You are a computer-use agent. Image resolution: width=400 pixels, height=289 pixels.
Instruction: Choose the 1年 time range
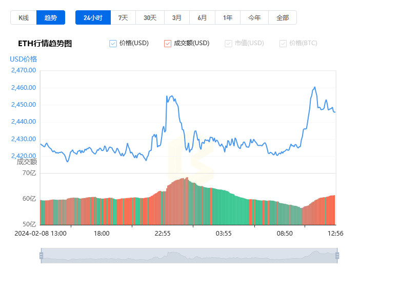click(228, 17)
